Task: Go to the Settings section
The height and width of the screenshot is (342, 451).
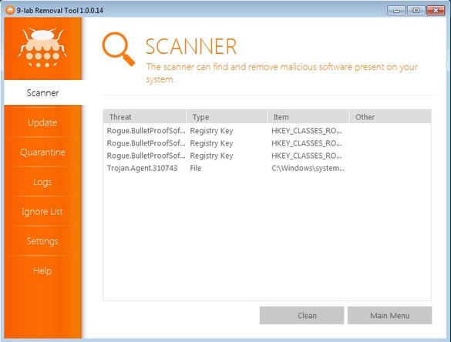Action: (42, 241)
